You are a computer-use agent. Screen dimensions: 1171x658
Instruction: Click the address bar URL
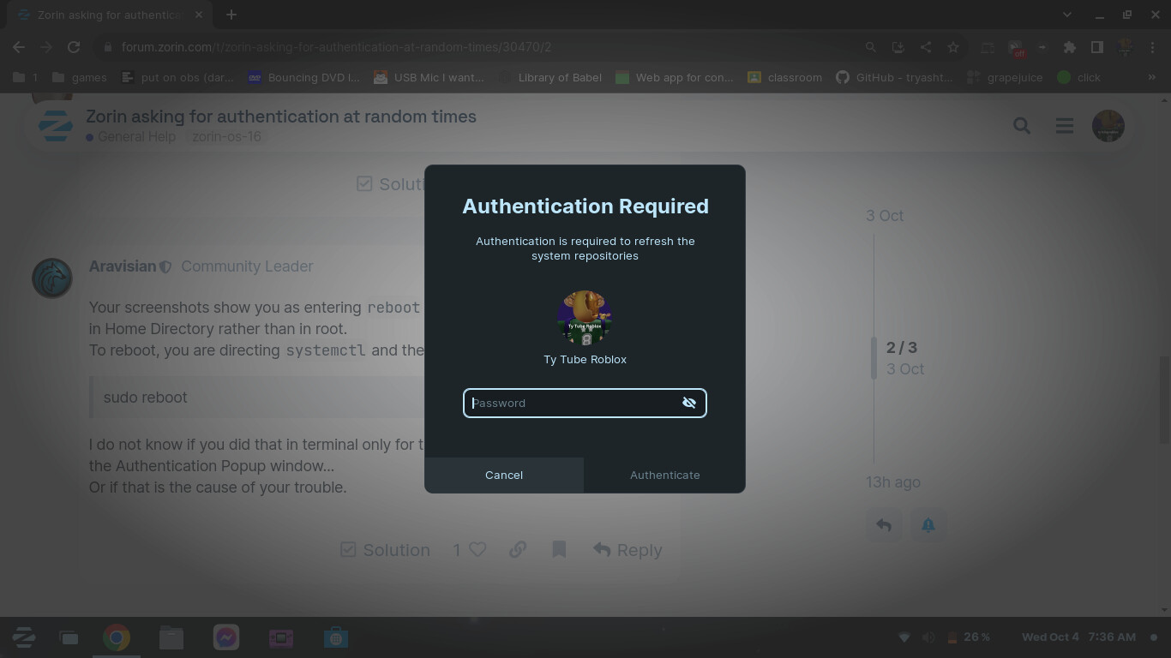[336, 47]
